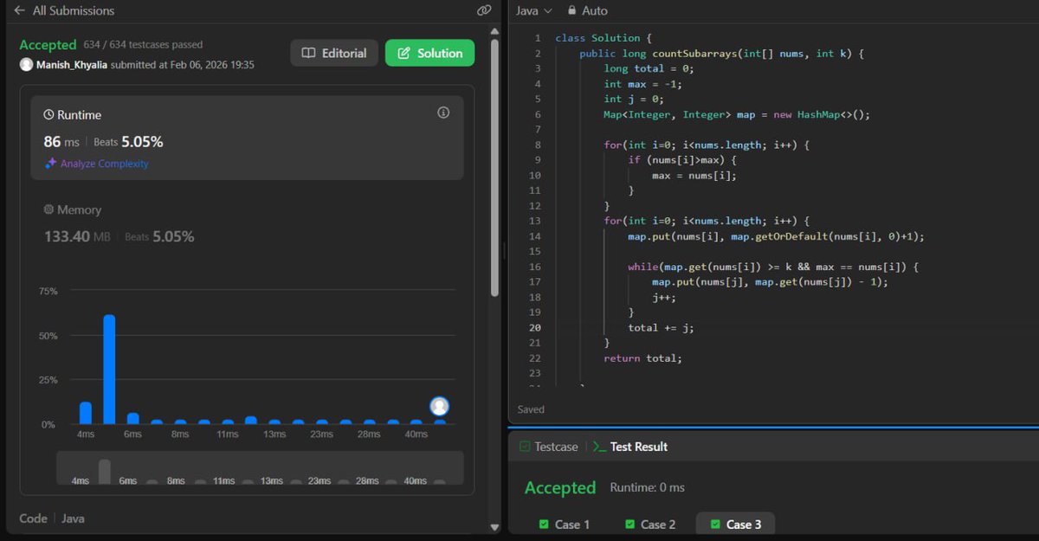This screenshot has width=1039, height=541.
Task: Click the lock icon beside Auto
Action: 572,10
